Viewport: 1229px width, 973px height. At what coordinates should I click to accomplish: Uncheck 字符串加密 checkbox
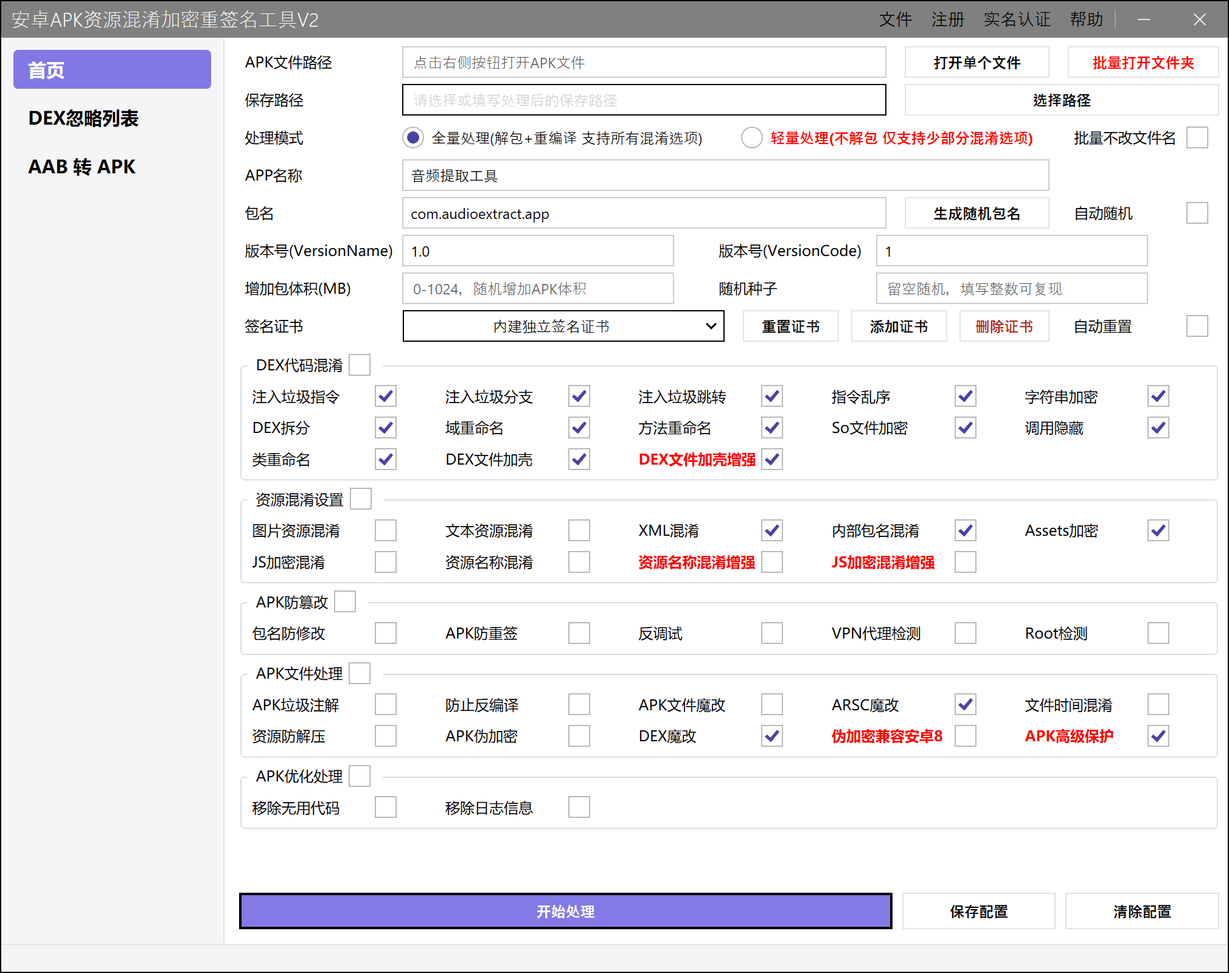pyautogui.click(x=1158, y=396)
